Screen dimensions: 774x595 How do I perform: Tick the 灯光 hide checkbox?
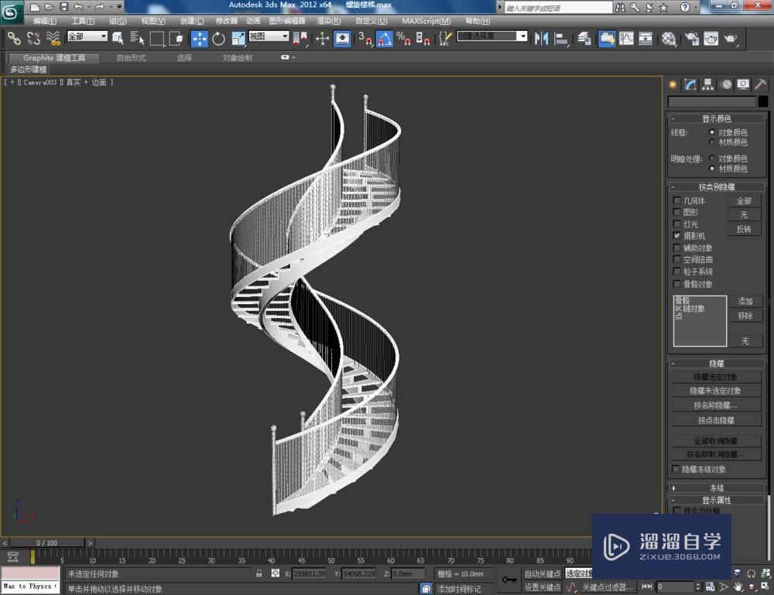tap(676, 224)
